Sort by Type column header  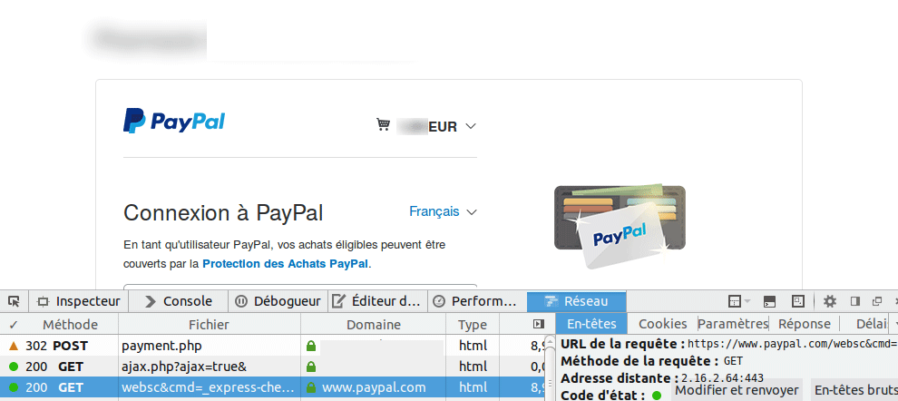[x=473, y=325]
